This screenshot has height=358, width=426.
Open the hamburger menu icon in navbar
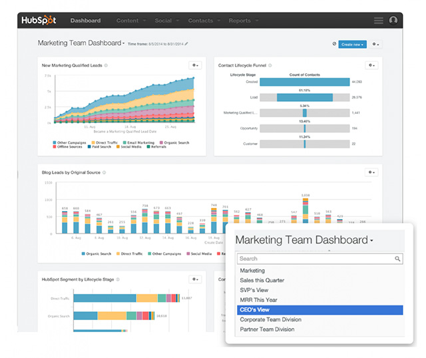tap(379, 21)
